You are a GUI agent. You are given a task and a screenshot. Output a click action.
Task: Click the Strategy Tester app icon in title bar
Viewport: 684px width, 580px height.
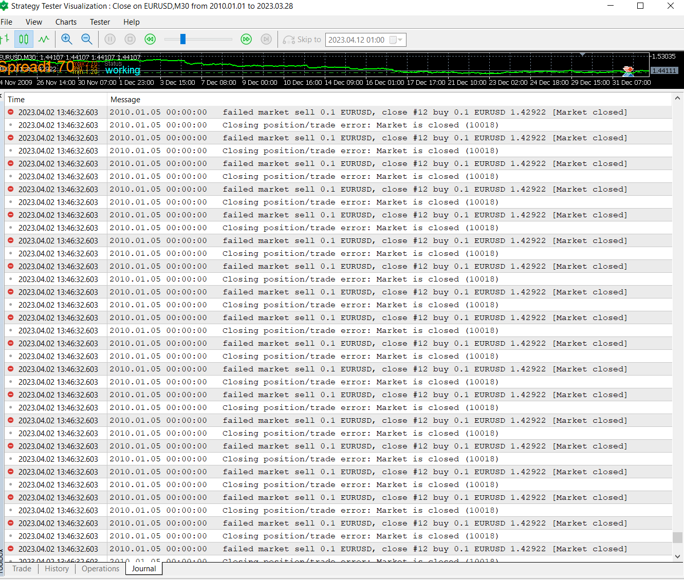click(4, 6)
